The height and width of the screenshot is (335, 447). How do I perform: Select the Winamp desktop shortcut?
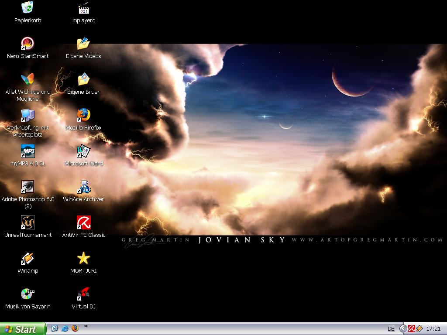[x=28, y=258]
